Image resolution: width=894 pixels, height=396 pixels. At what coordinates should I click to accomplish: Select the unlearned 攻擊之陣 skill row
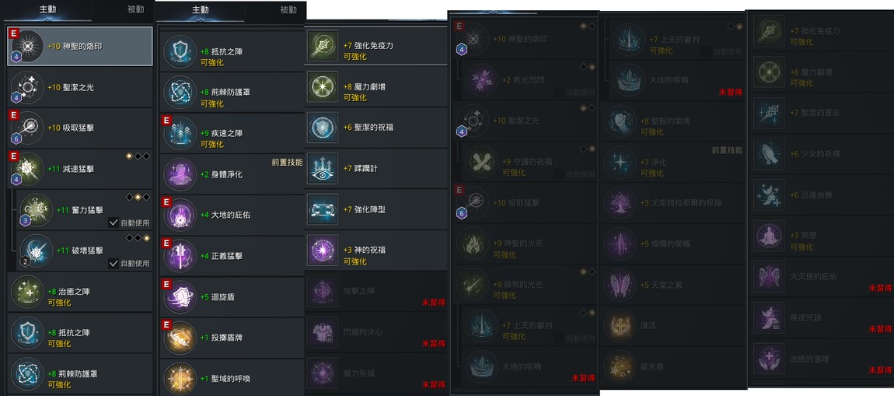pyautogui.click(x=376, y=291)
